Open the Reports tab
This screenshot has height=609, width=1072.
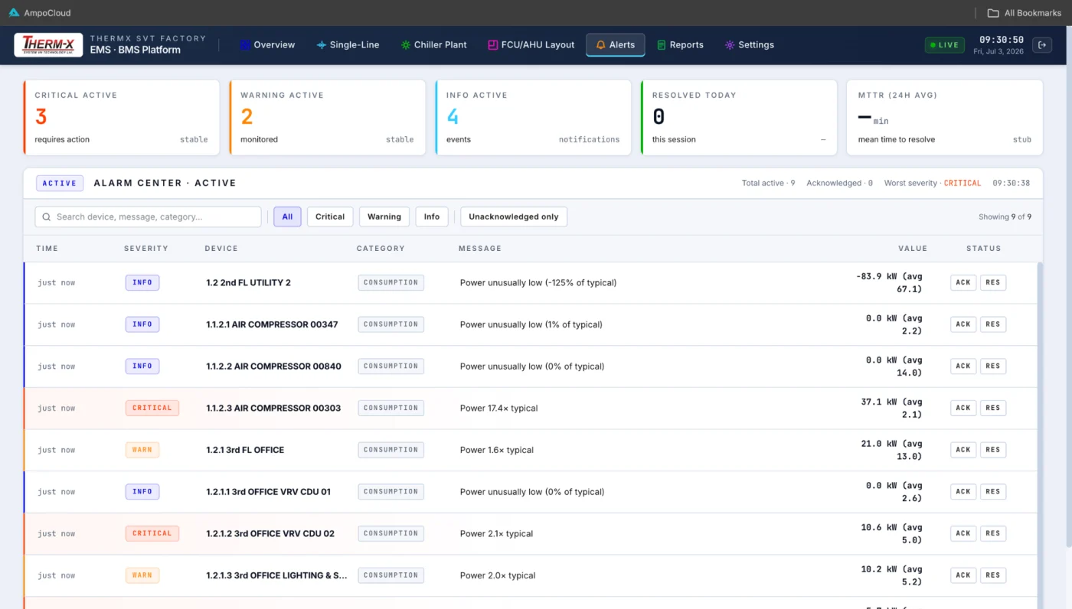pyautogui.click(x=680, y=45)
